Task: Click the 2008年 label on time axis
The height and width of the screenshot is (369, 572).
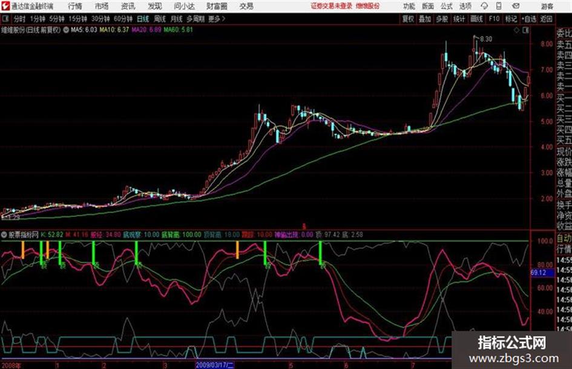Action: tap(12, 365)
